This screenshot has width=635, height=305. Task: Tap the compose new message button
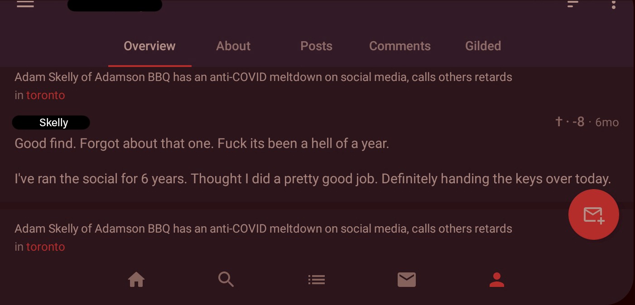593,214
